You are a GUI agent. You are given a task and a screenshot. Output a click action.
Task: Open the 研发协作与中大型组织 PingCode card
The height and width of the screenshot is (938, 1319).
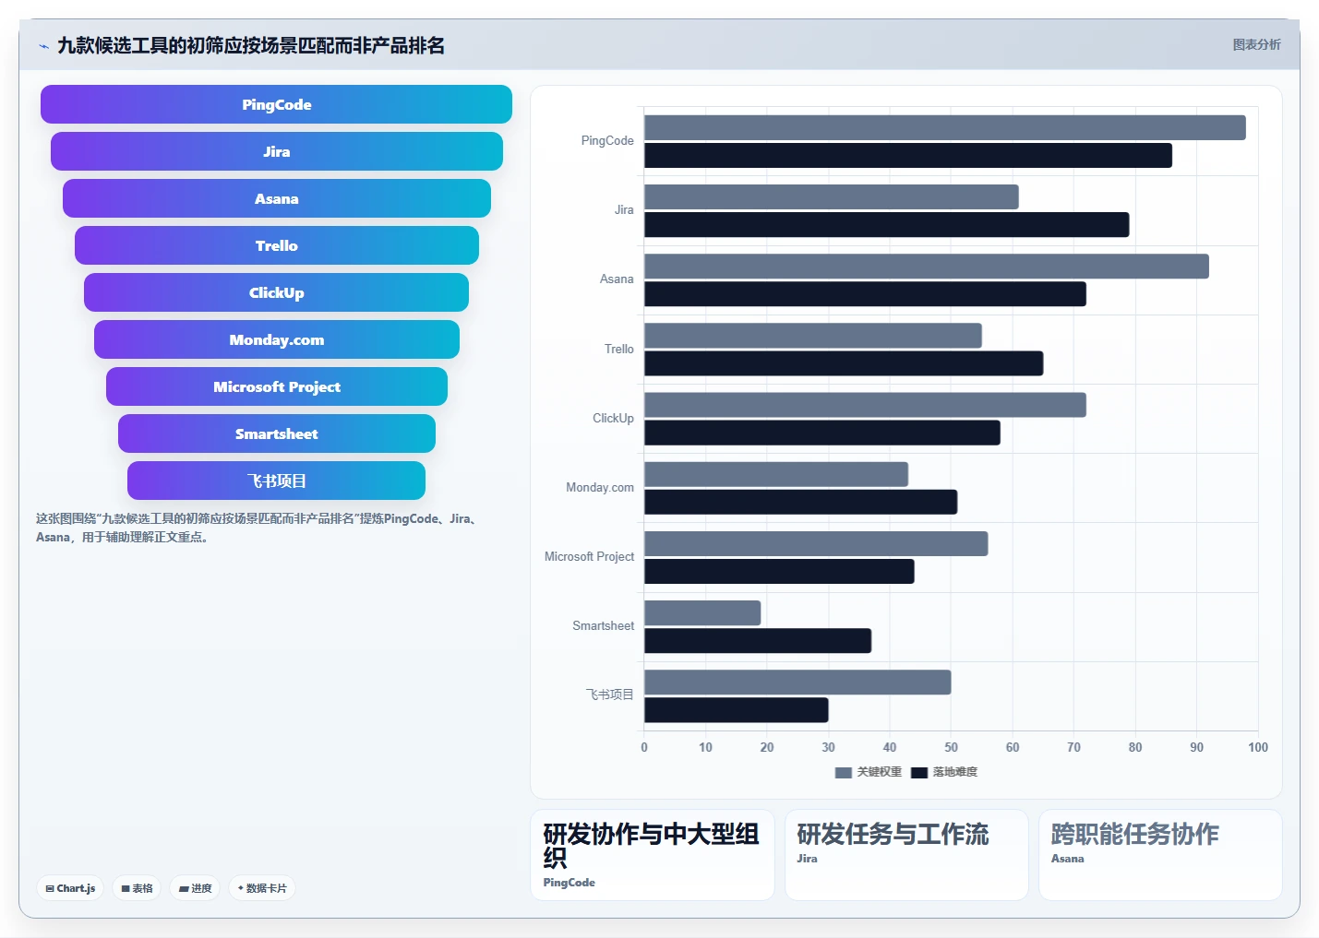652,855
